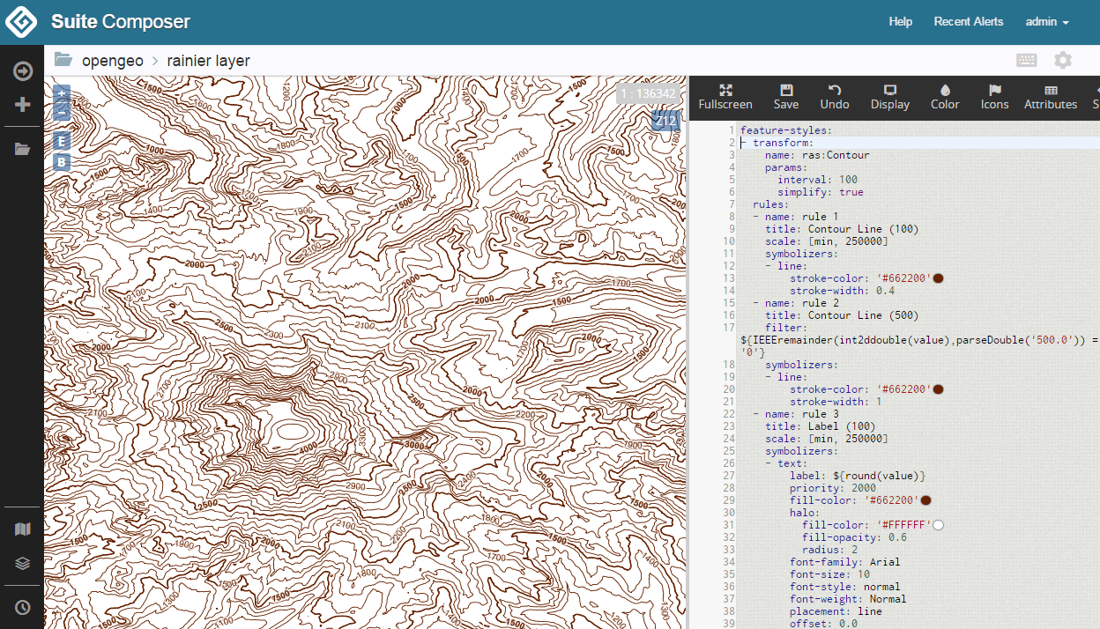Go to the opengeo workspace breadcrumb
The height and width of the screenshot is (629, 1100).
(113, 61)
